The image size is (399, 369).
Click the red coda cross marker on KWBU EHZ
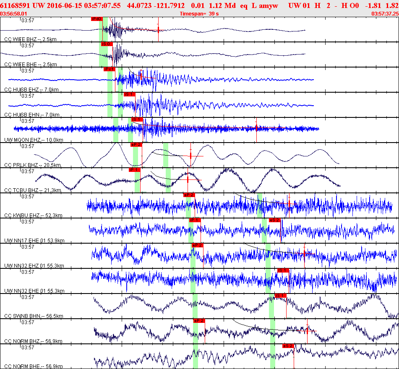click(289, 203)
